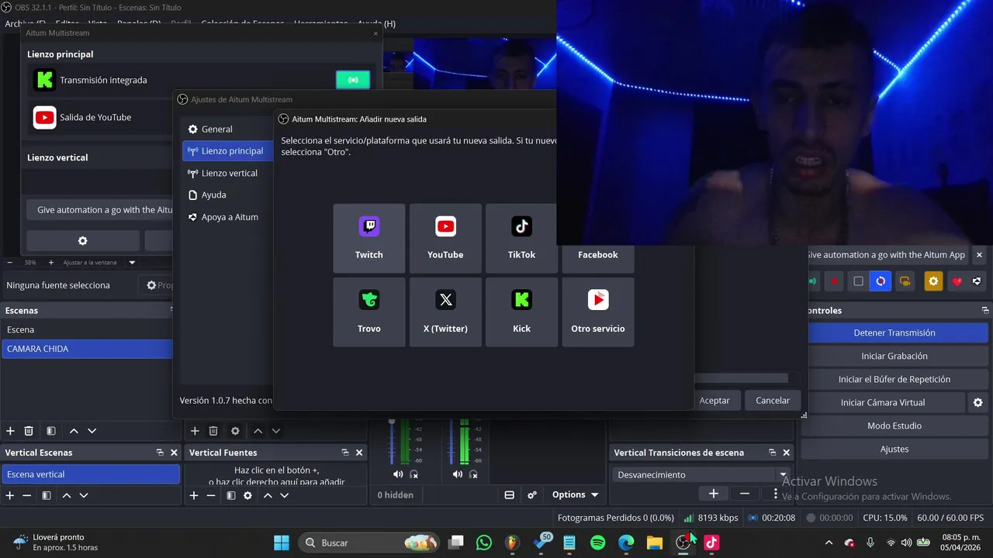This screenshot has height=558, width=993.
Task: Open properties gear in Vertical Fuentes toolbar
Action: pyautogui.click(x=247, y=495)
